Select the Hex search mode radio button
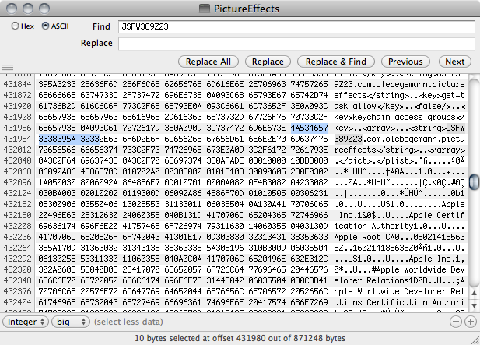The image size is (480, 345). 16,26
